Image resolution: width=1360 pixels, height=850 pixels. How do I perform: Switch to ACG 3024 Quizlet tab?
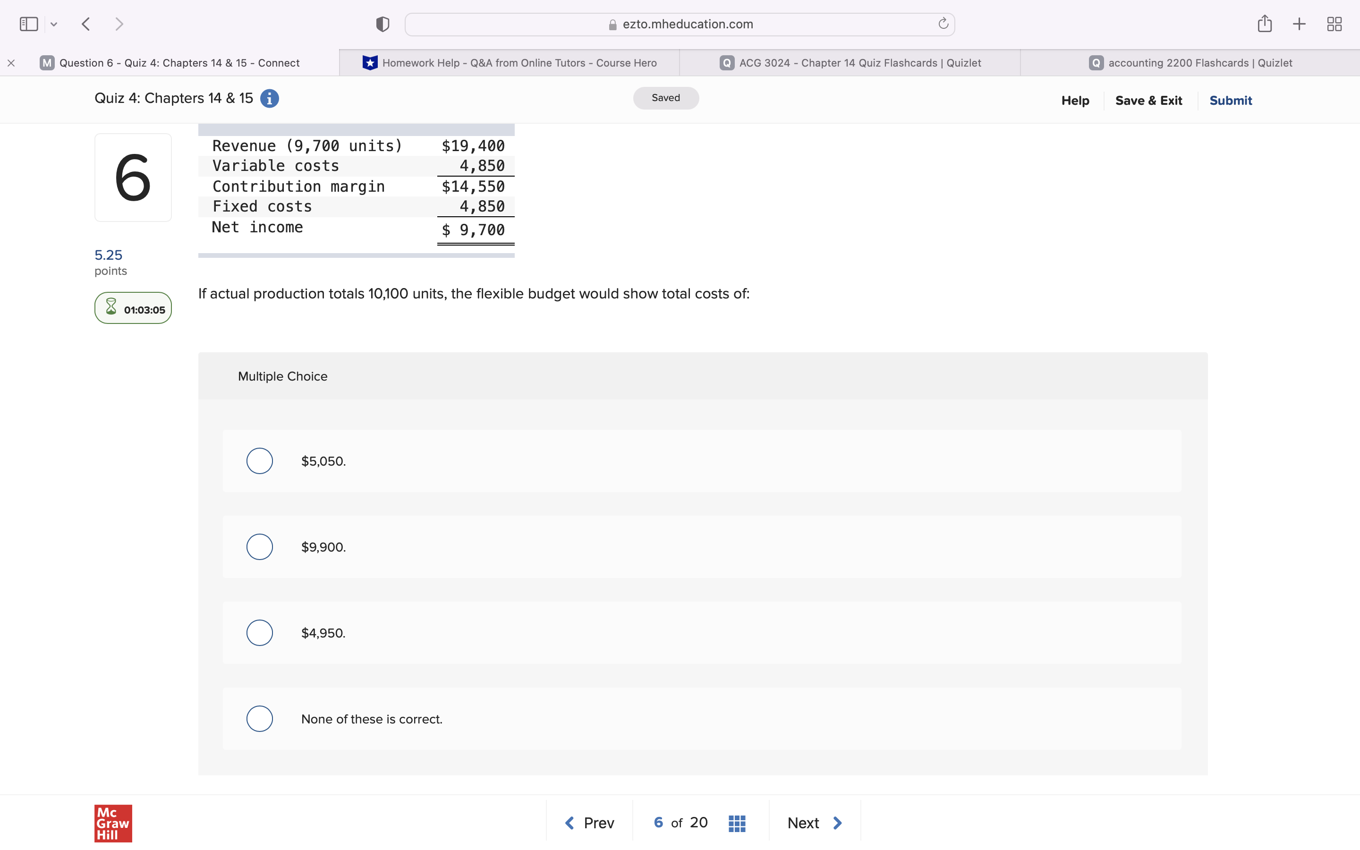point(850,63)
